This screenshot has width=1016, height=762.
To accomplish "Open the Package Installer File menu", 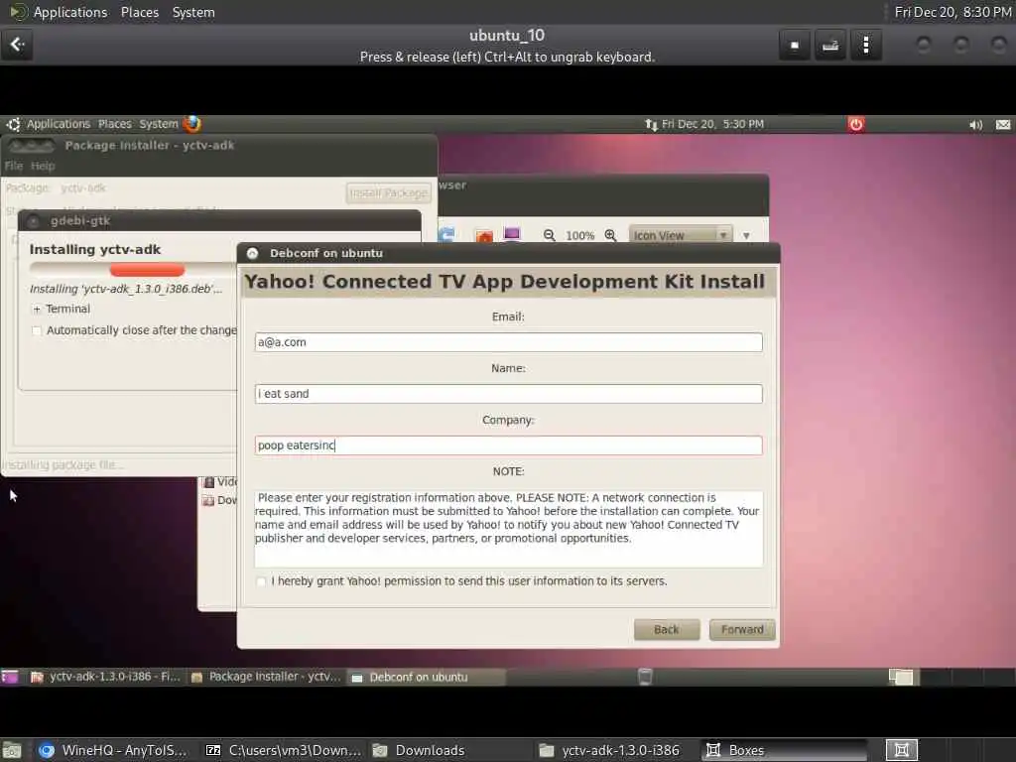I will point(14,166).
